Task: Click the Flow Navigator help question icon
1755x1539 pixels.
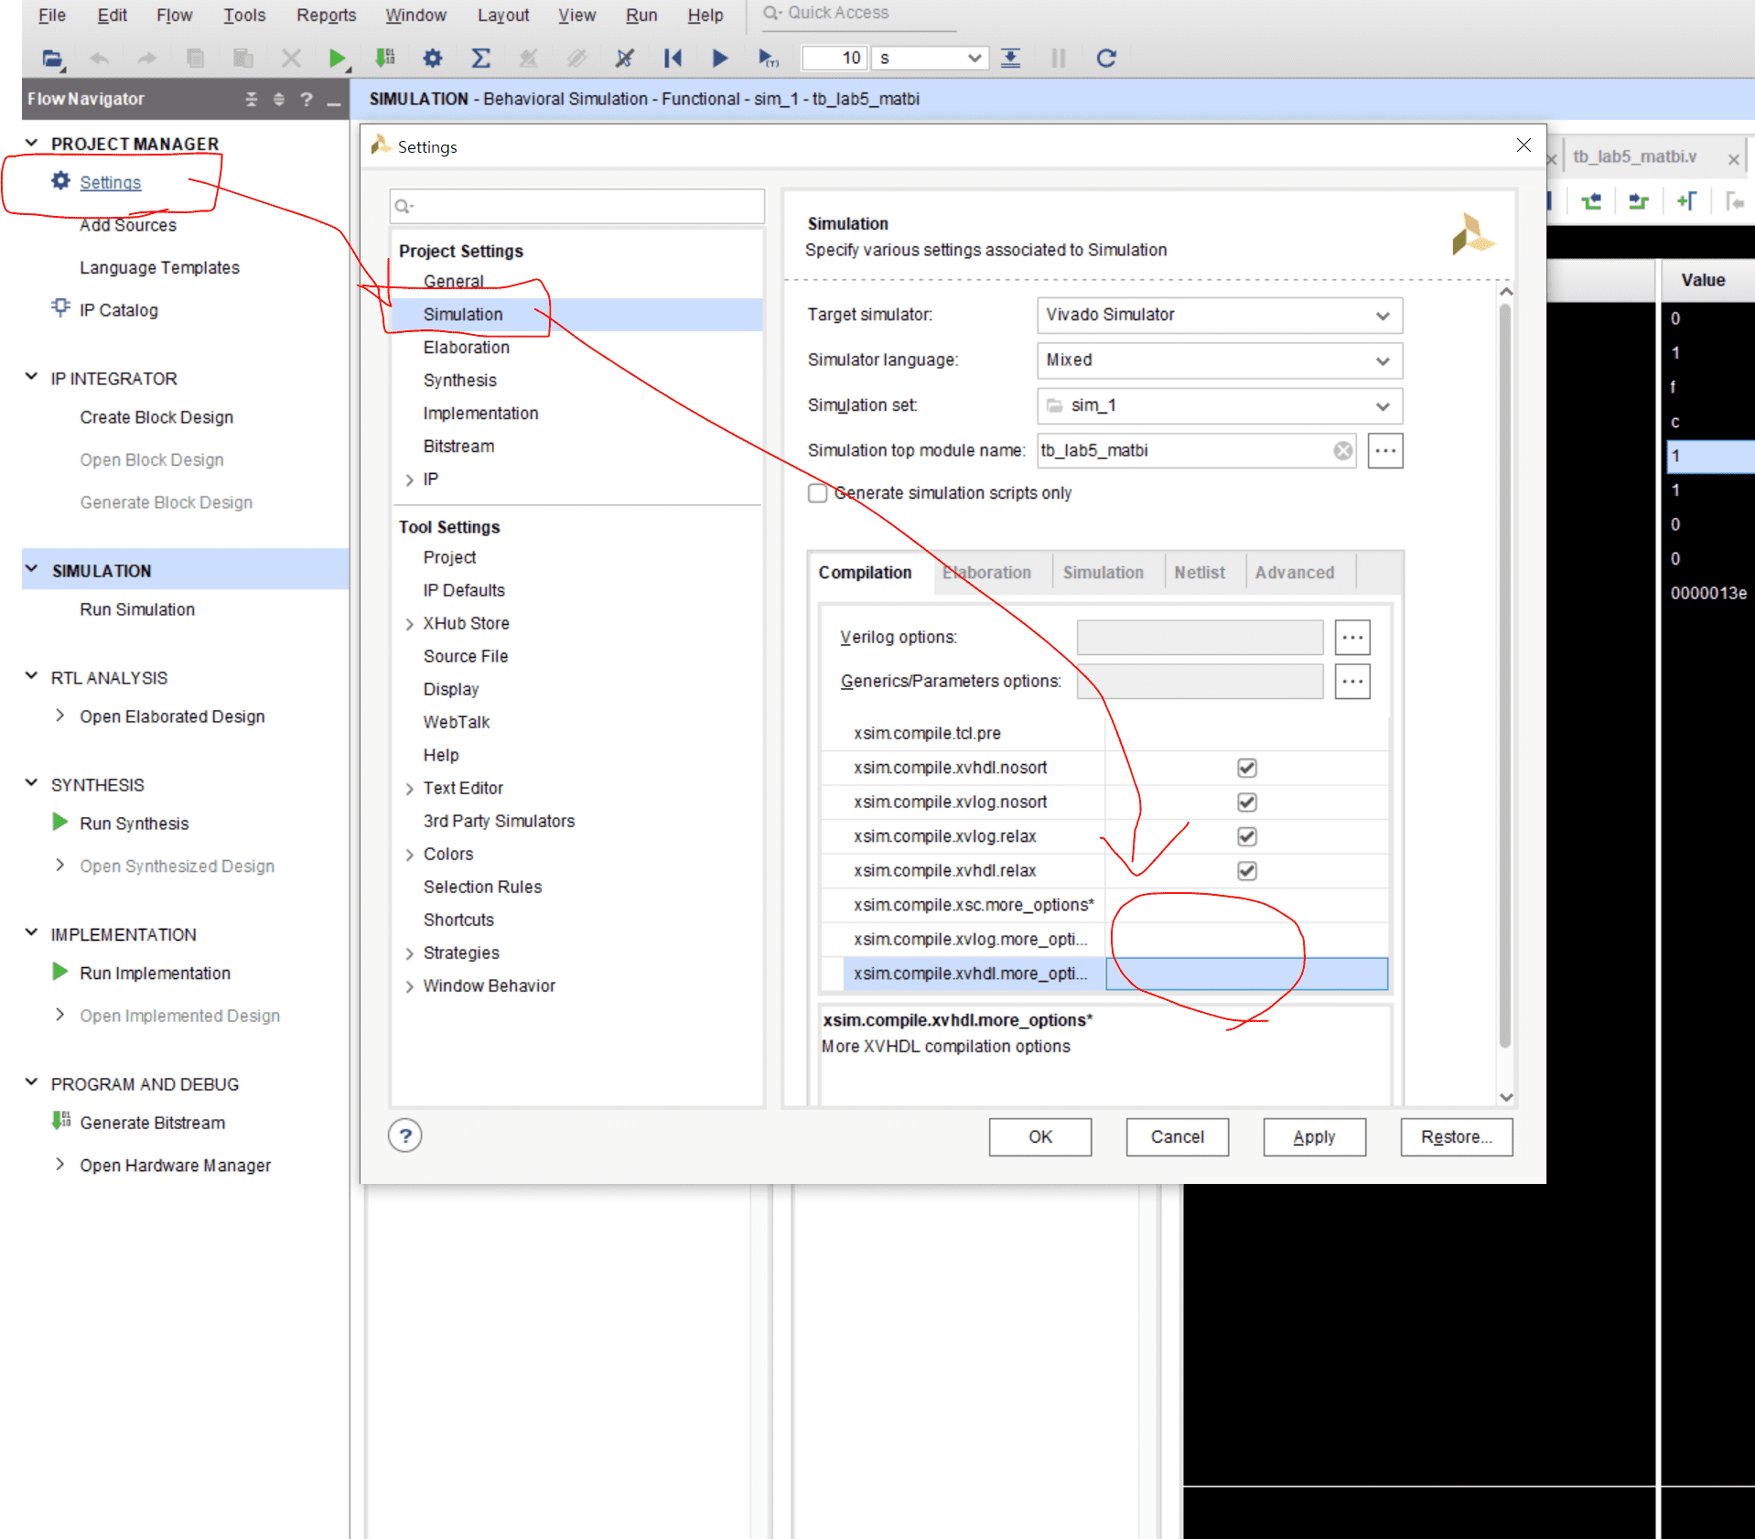Action: (x=307, y=99)
